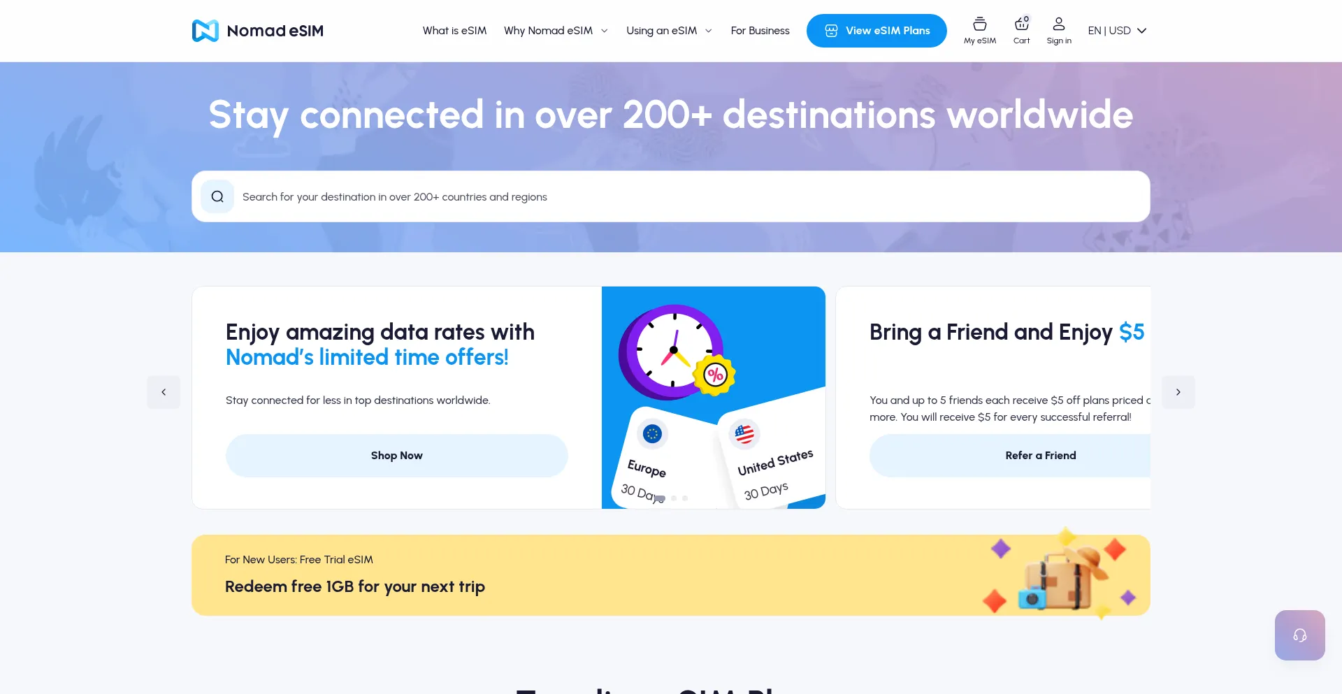Click the View eSIM Plans button
This screenshot has height=694, width=1342.
876,30
